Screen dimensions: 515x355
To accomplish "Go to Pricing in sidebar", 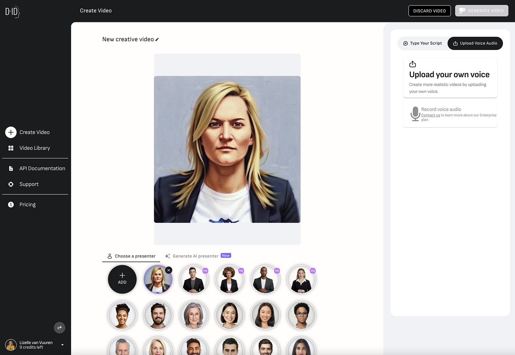I will click(28, 204).
